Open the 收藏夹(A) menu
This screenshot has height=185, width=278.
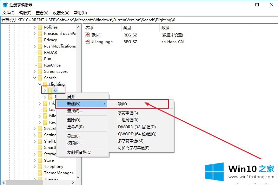(61, 13)
